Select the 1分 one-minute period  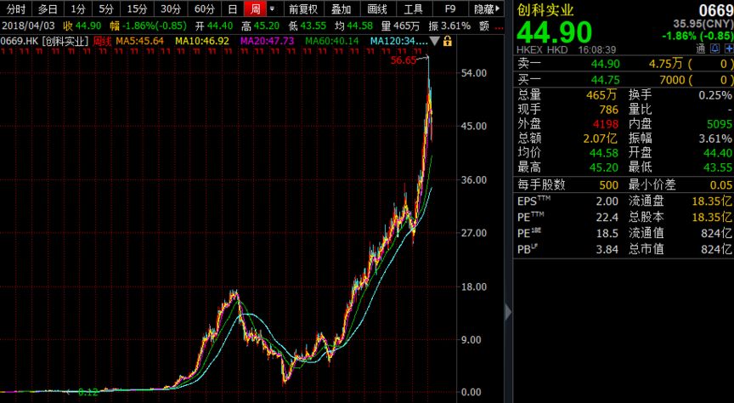tap(78, 9)
